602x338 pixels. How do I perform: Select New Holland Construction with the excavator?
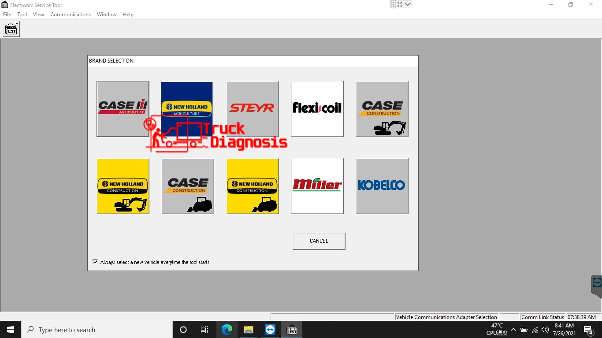[123, 186]
